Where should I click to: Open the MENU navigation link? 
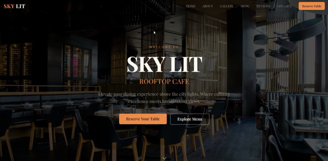coord(245,6)
